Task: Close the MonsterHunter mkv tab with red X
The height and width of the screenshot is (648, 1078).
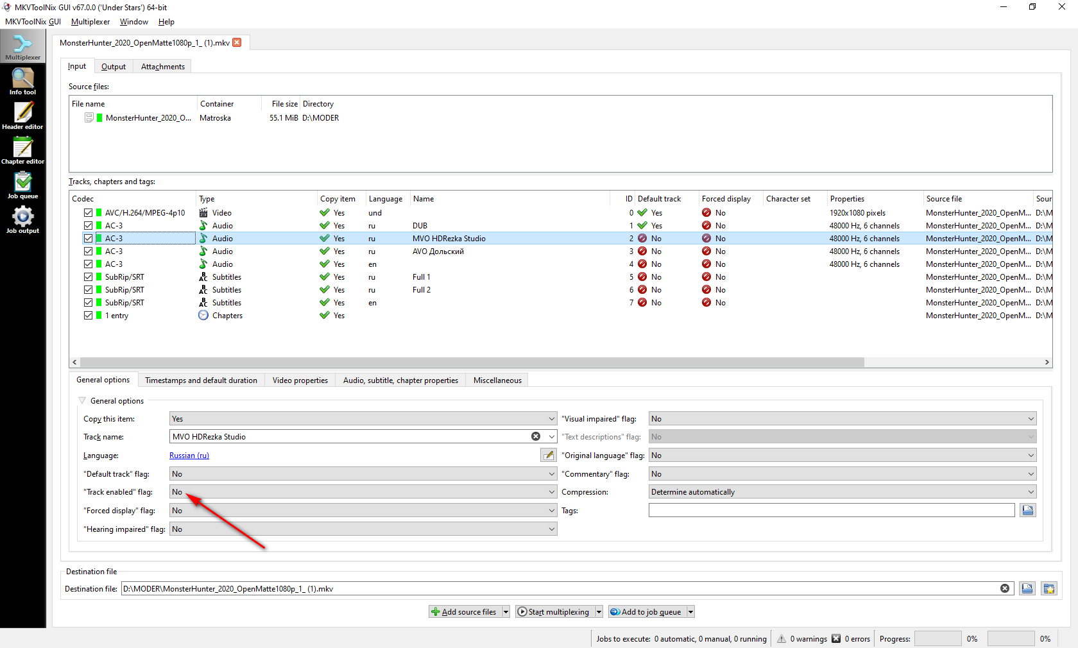Action: pos(237,42)
